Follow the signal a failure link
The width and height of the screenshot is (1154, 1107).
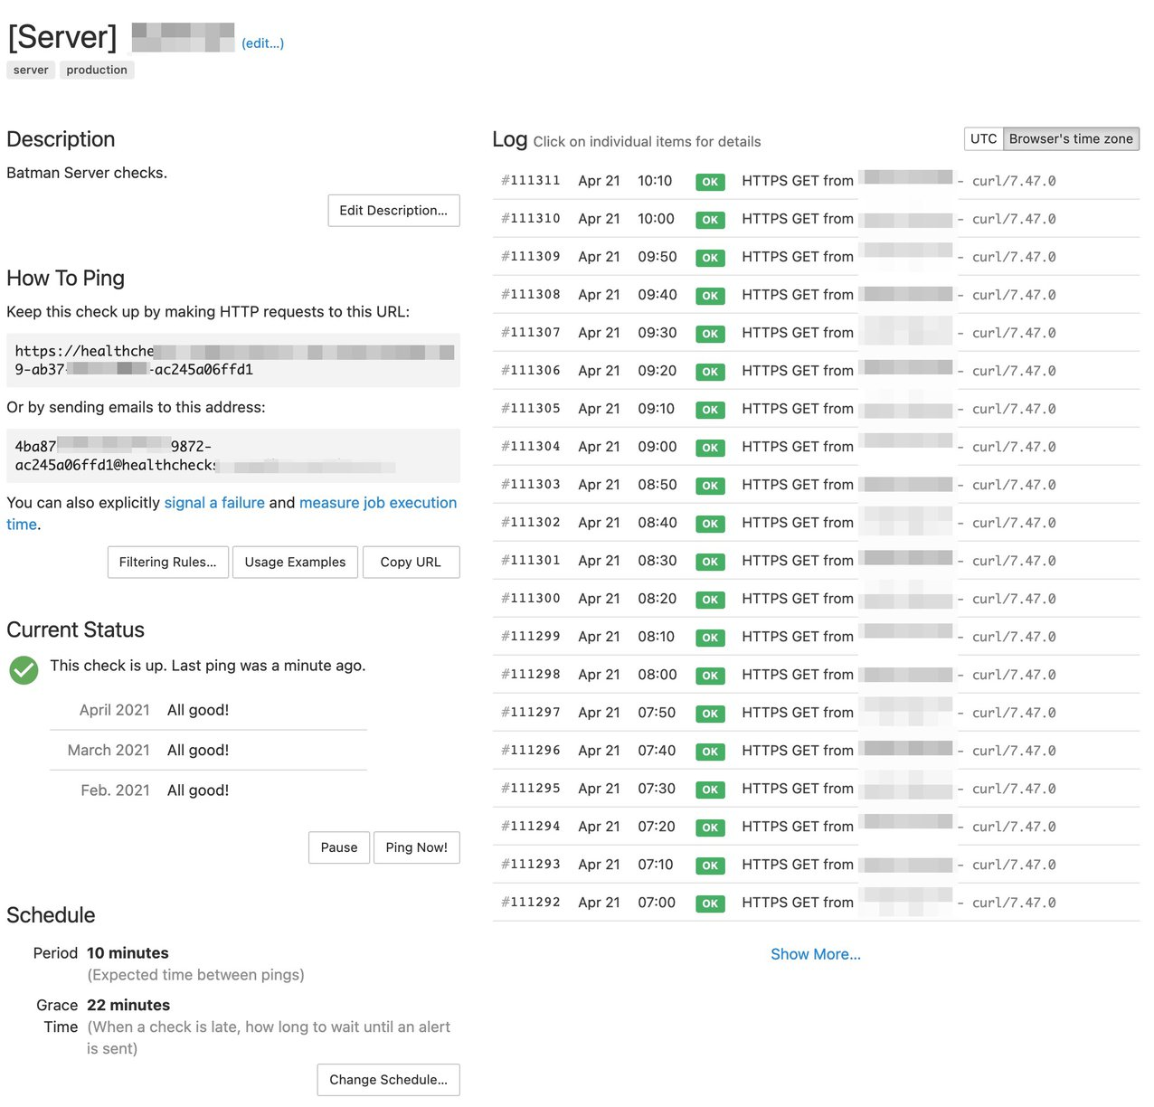[214, 503]
